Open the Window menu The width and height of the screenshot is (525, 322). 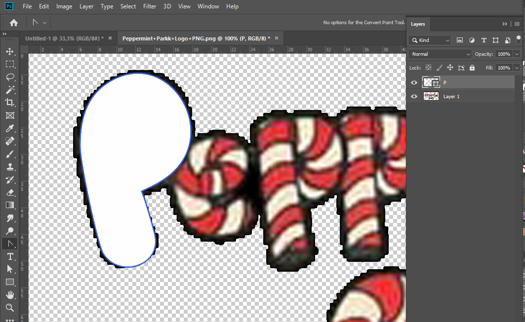coord(208,6)
